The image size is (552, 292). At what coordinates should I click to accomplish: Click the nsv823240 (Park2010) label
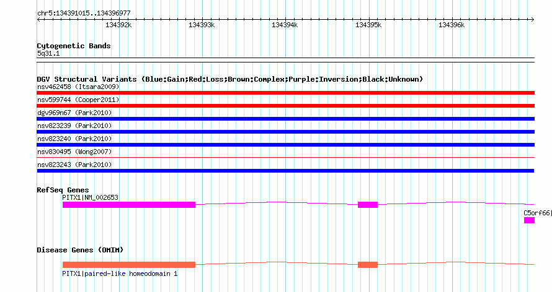[x=74, y=139]
